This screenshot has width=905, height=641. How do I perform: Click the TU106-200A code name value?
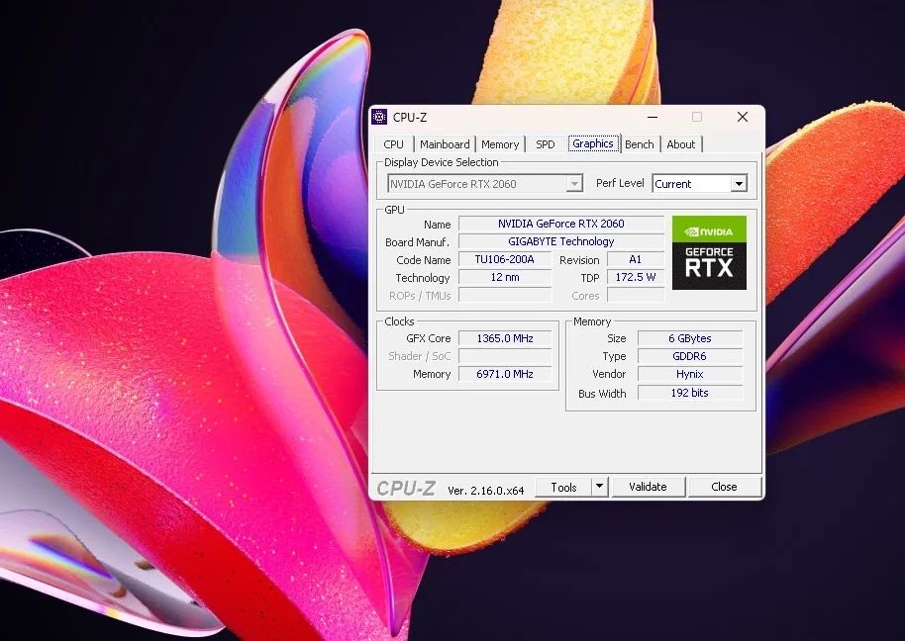504,259
